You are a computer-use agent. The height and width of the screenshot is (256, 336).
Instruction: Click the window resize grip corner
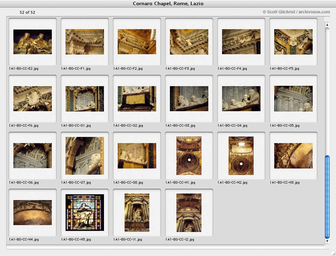[333, 253]
